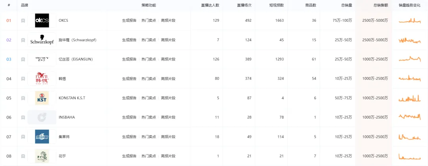Bookmark the 集萃师 brand row
The width and height of the screenshot is (428, 166).
[23, 137]
